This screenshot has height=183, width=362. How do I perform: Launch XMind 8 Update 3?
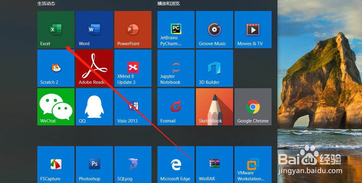tap(133, 68)
